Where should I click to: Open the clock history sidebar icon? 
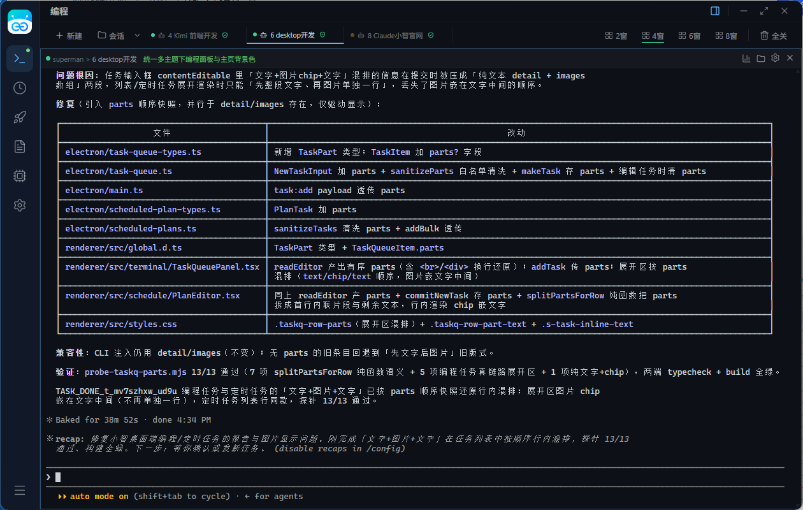(20, 88)
